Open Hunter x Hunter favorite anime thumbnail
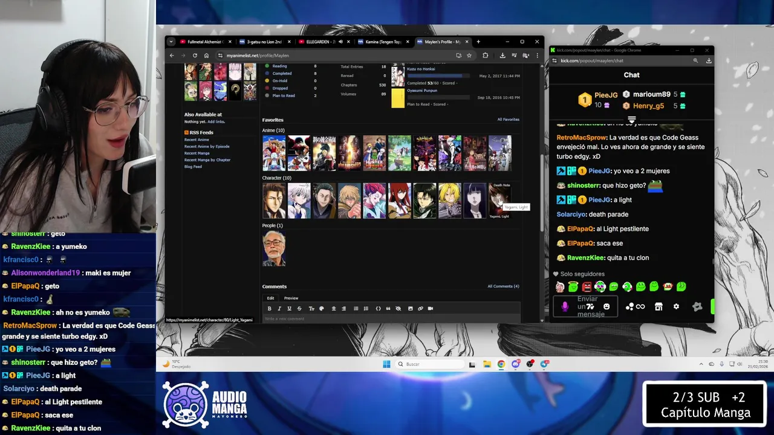Screen dimensions: 774x435 tap(374, 153)
